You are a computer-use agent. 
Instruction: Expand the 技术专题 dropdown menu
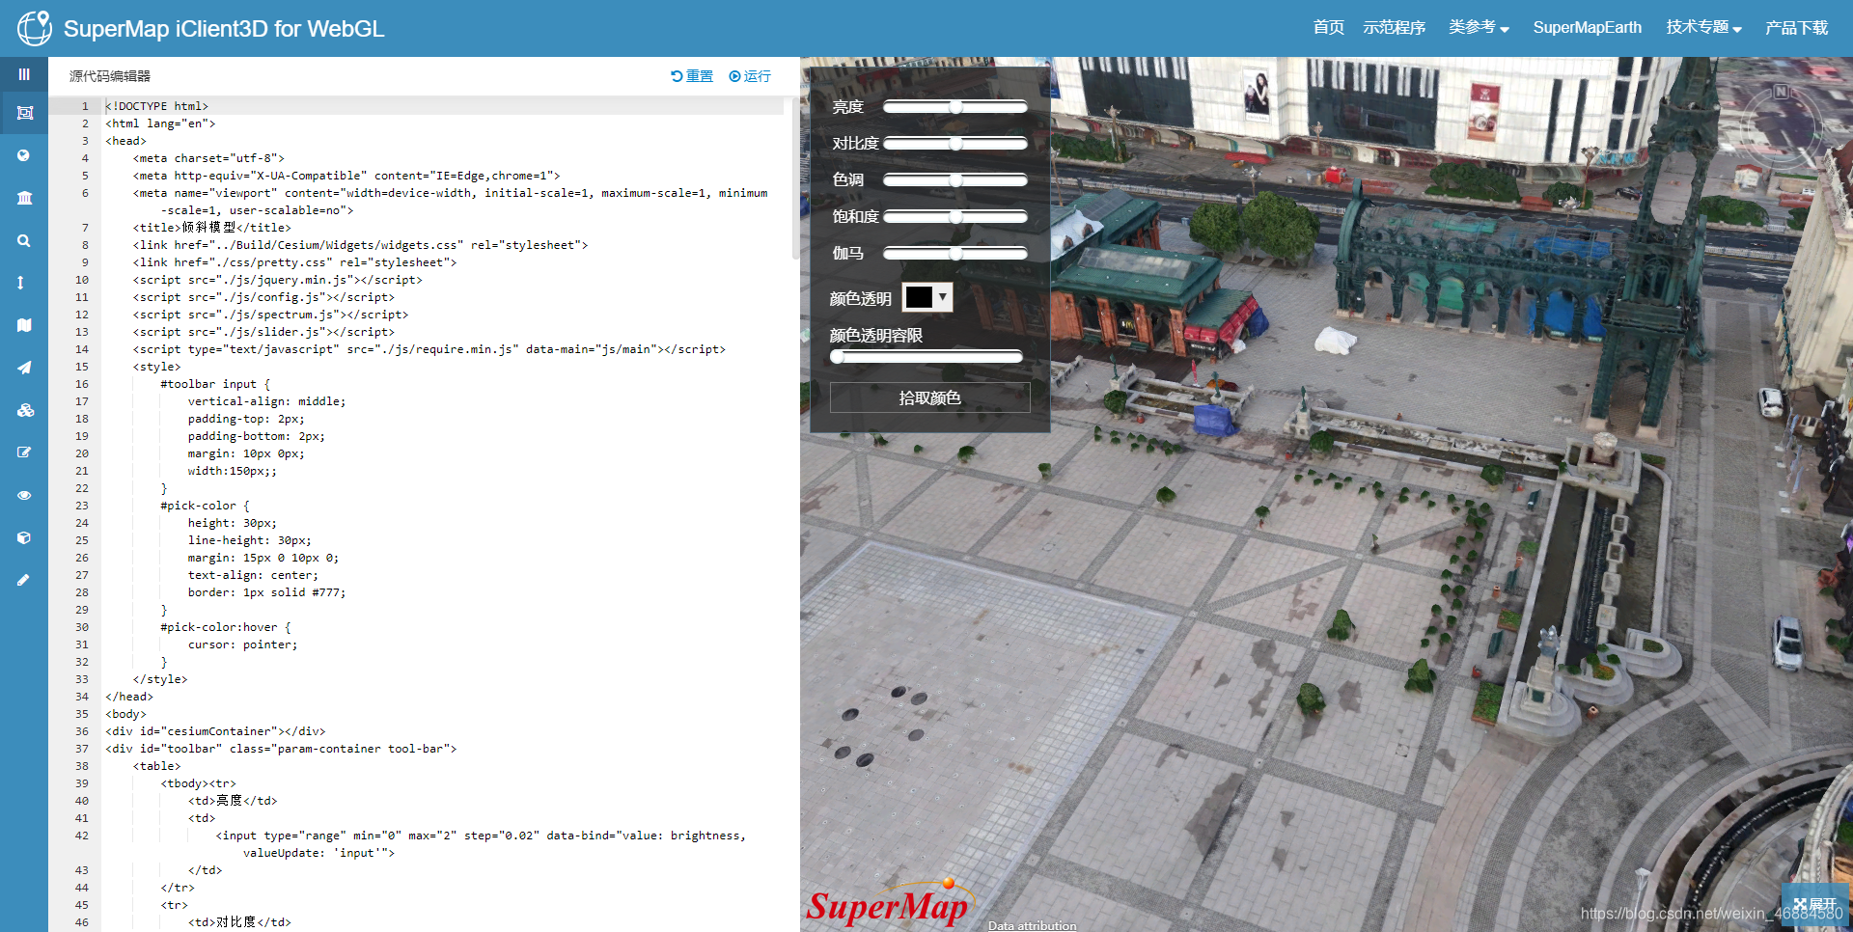(1703, 27)
